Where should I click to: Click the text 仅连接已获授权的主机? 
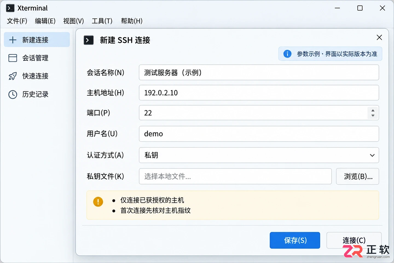[x=152, y=200]
